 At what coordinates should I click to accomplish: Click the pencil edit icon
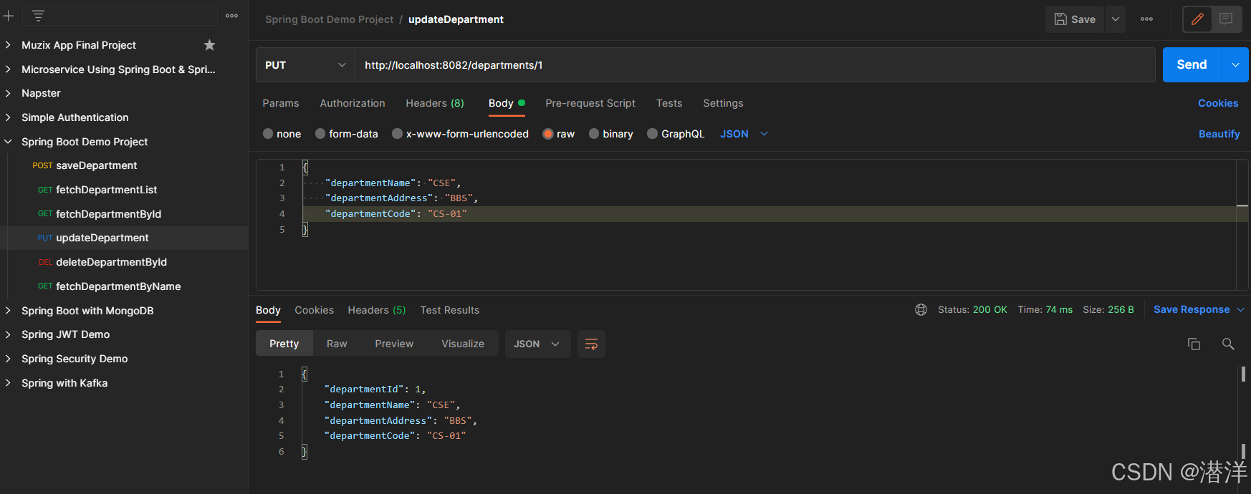(1197, 19)
